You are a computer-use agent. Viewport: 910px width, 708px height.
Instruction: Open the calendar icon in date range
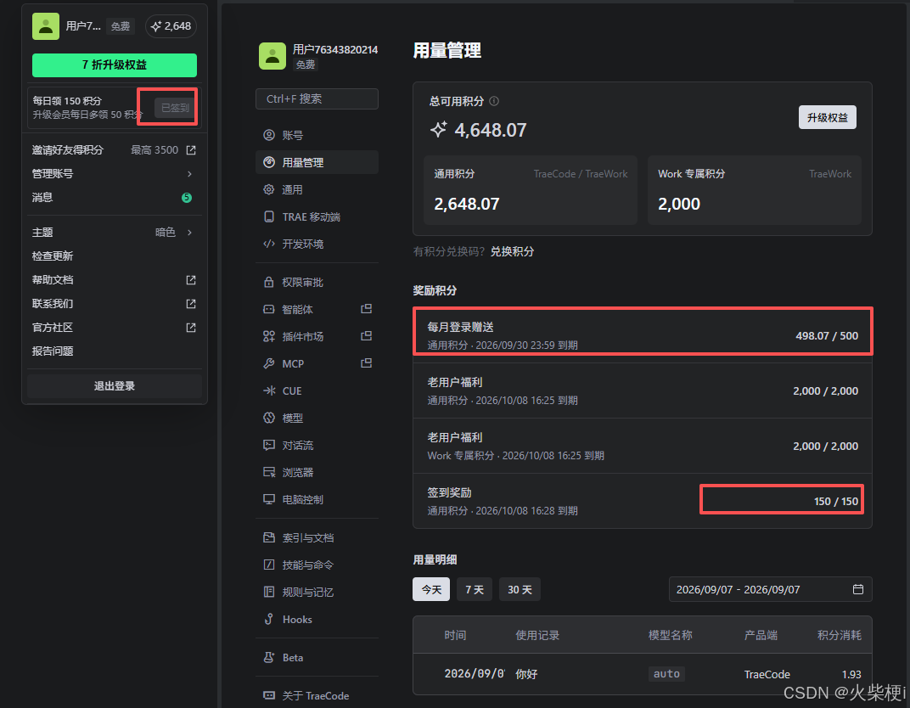[x=857, y=590]
